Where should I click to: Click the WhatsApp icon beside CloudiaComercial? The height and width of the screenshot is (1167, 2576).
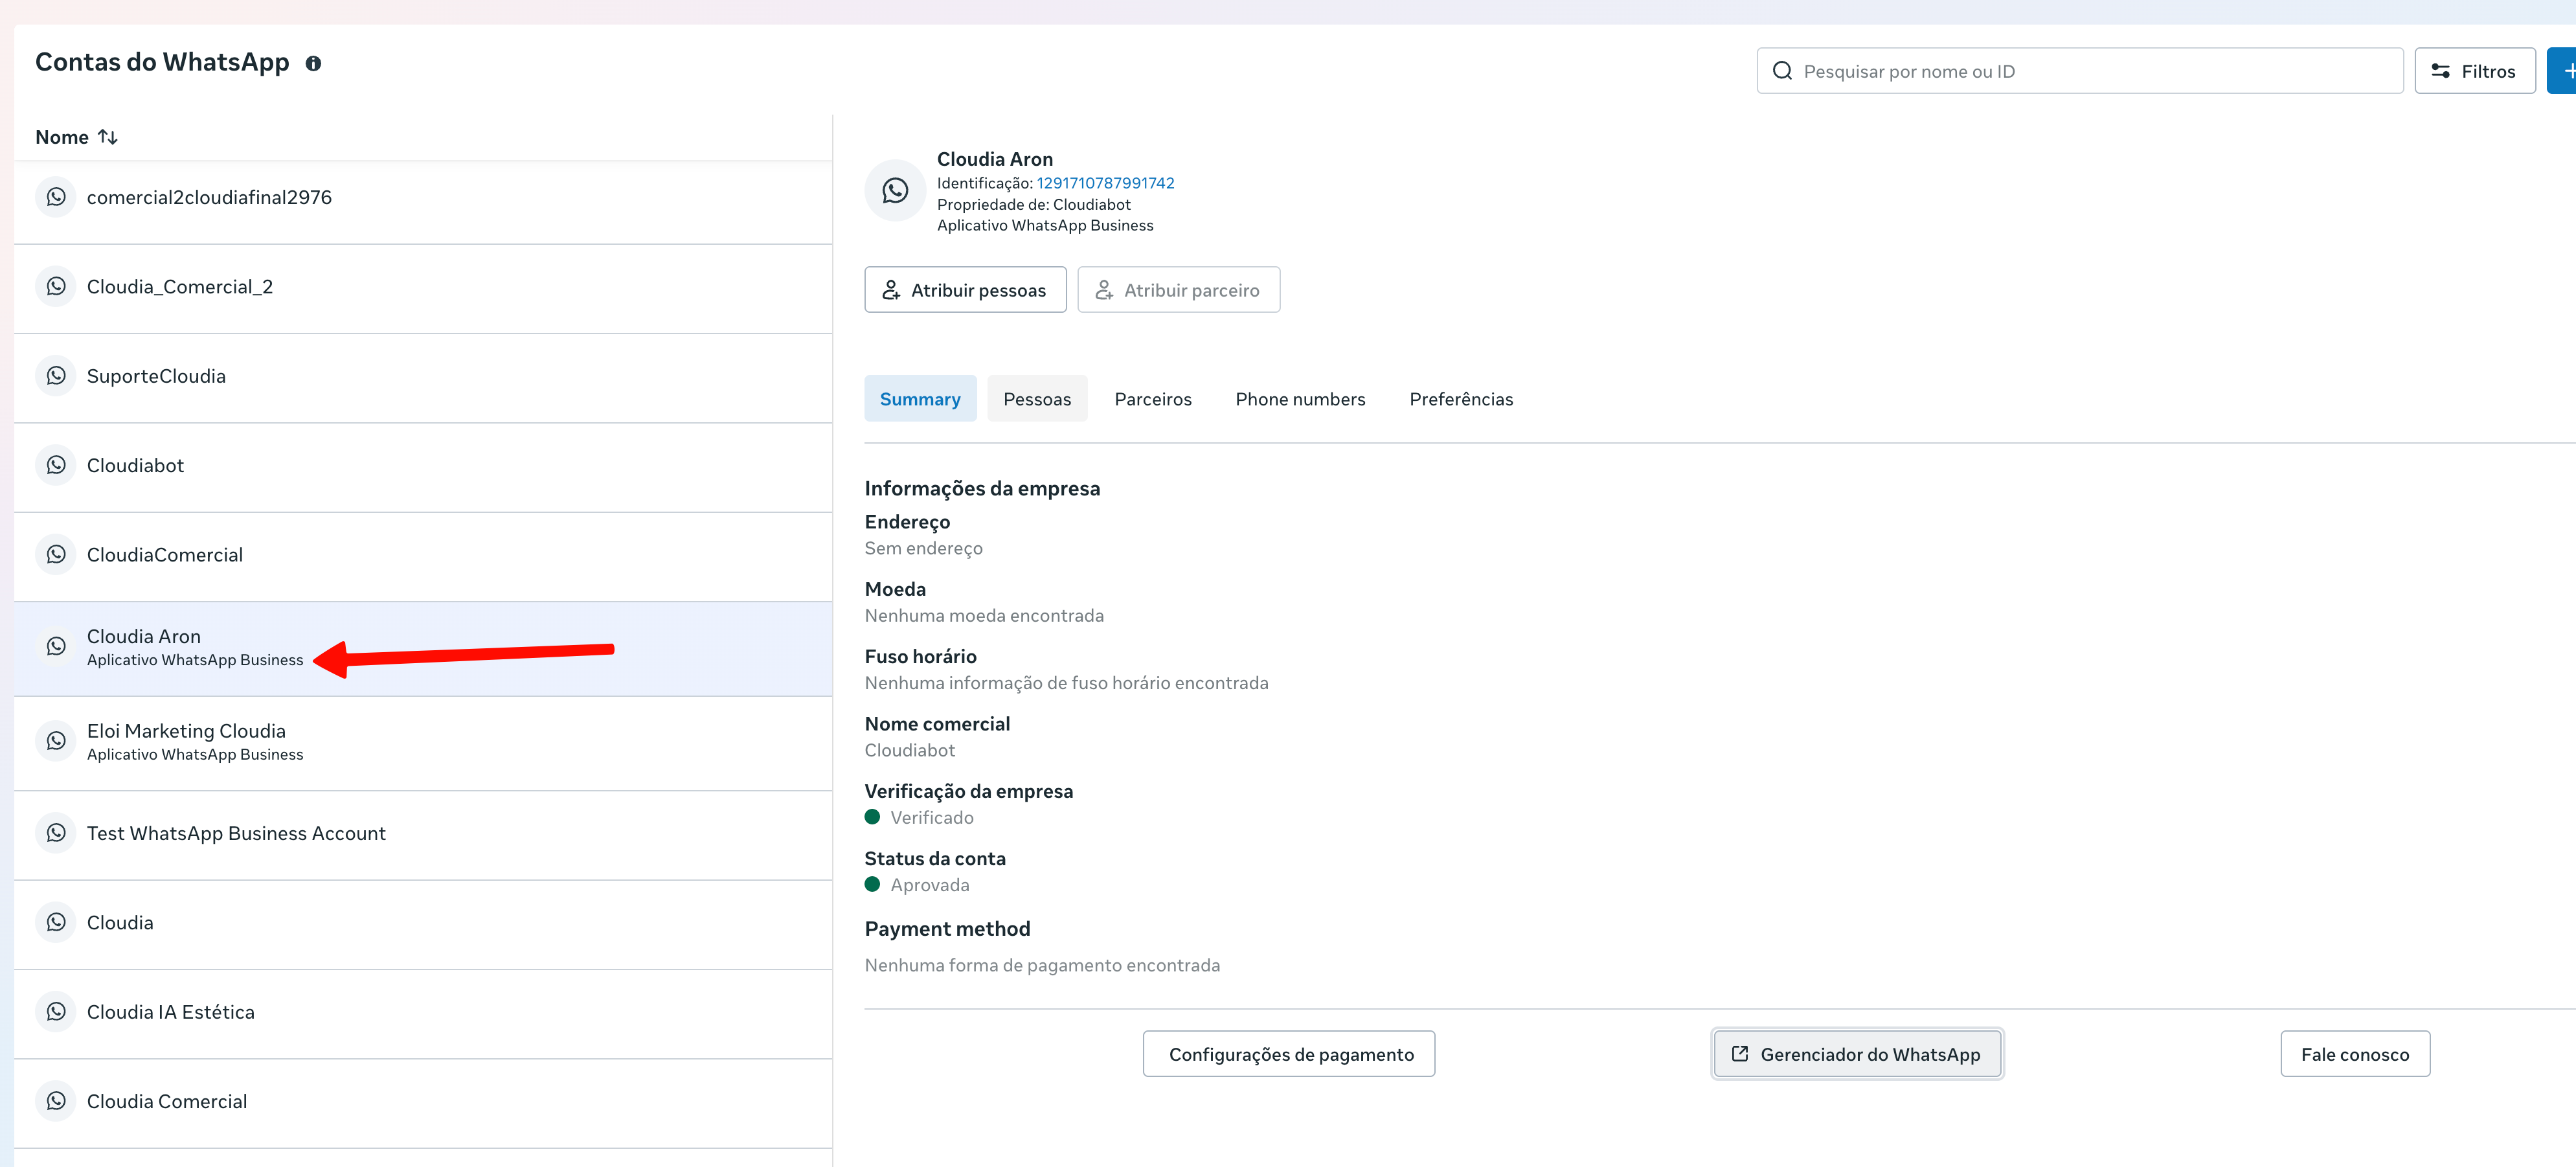[56, 555]
